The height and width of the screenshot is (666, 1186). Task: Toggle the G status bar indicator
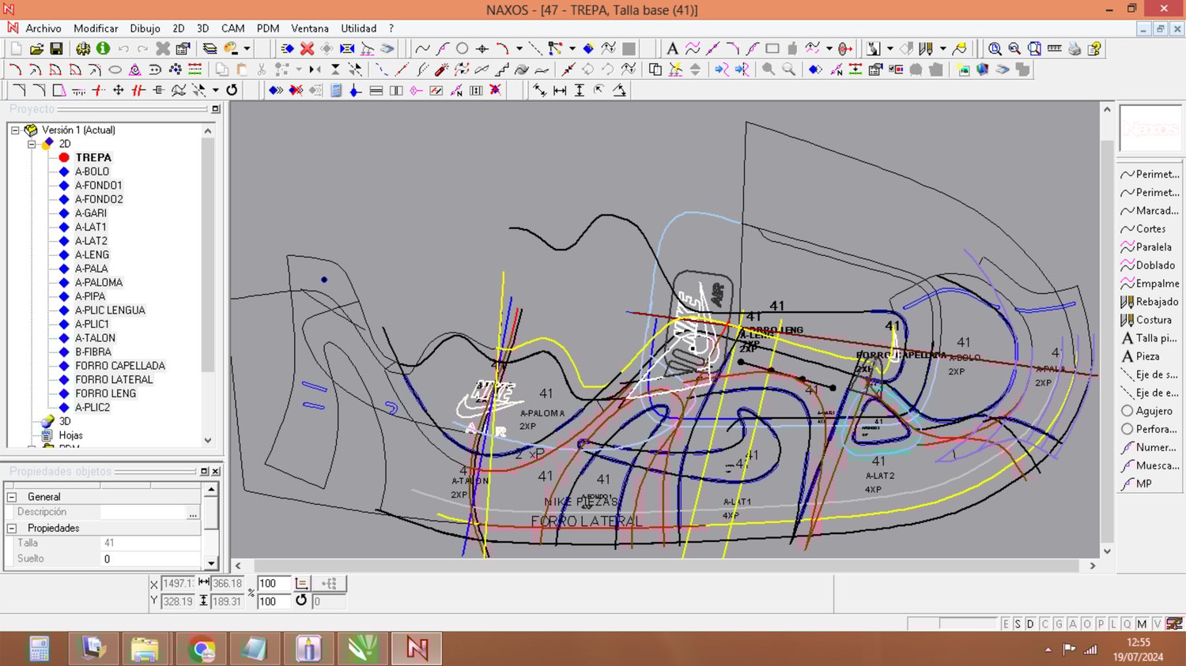(1059, 624)
